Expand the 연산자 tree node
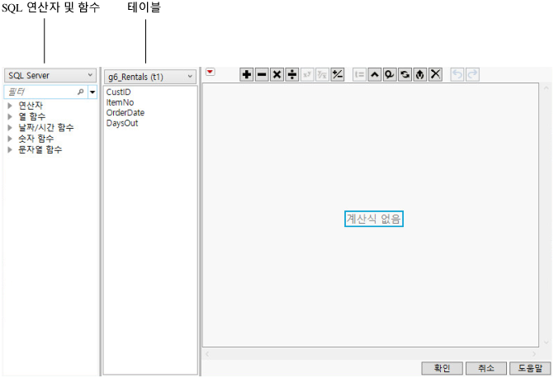 pyautogui.click(x=10, y=106)
